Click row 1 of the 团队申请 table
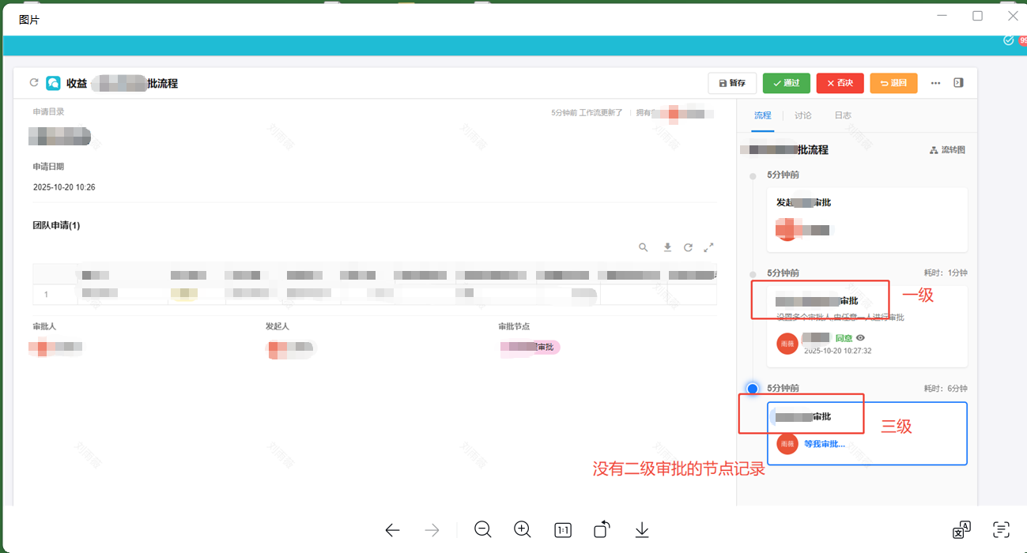 [x=374, y=294]
